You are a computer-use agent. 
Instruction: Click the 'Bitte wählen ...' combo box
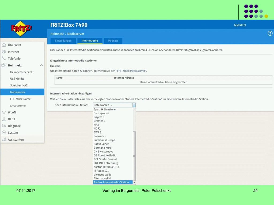[x=114, y=105]
